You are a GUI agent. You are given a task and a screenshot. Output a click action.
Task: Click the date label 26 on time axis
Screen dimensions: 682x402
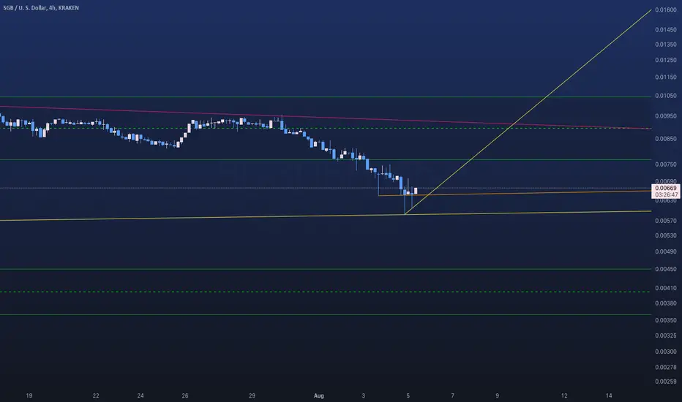tap(185, 395)
